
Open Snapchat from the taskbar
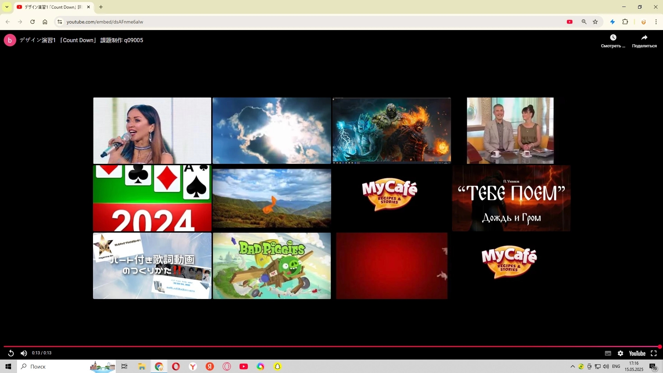tap(278, 366)
